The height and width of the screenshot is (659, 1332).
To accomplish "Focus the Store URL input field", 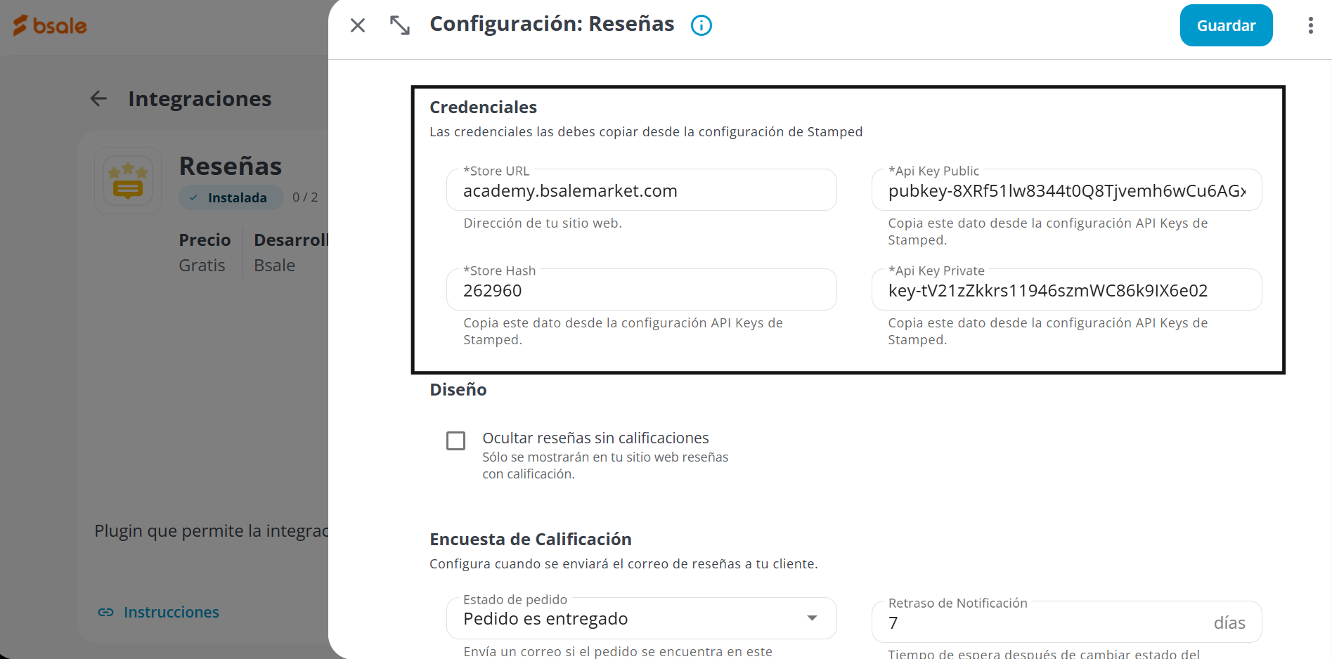I will (x=641, y=190).
